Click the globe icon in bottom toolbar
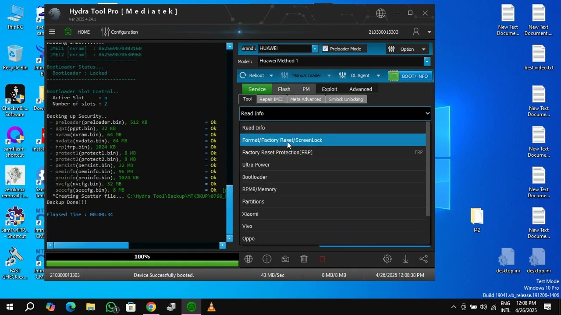 (x=249, y=259)
